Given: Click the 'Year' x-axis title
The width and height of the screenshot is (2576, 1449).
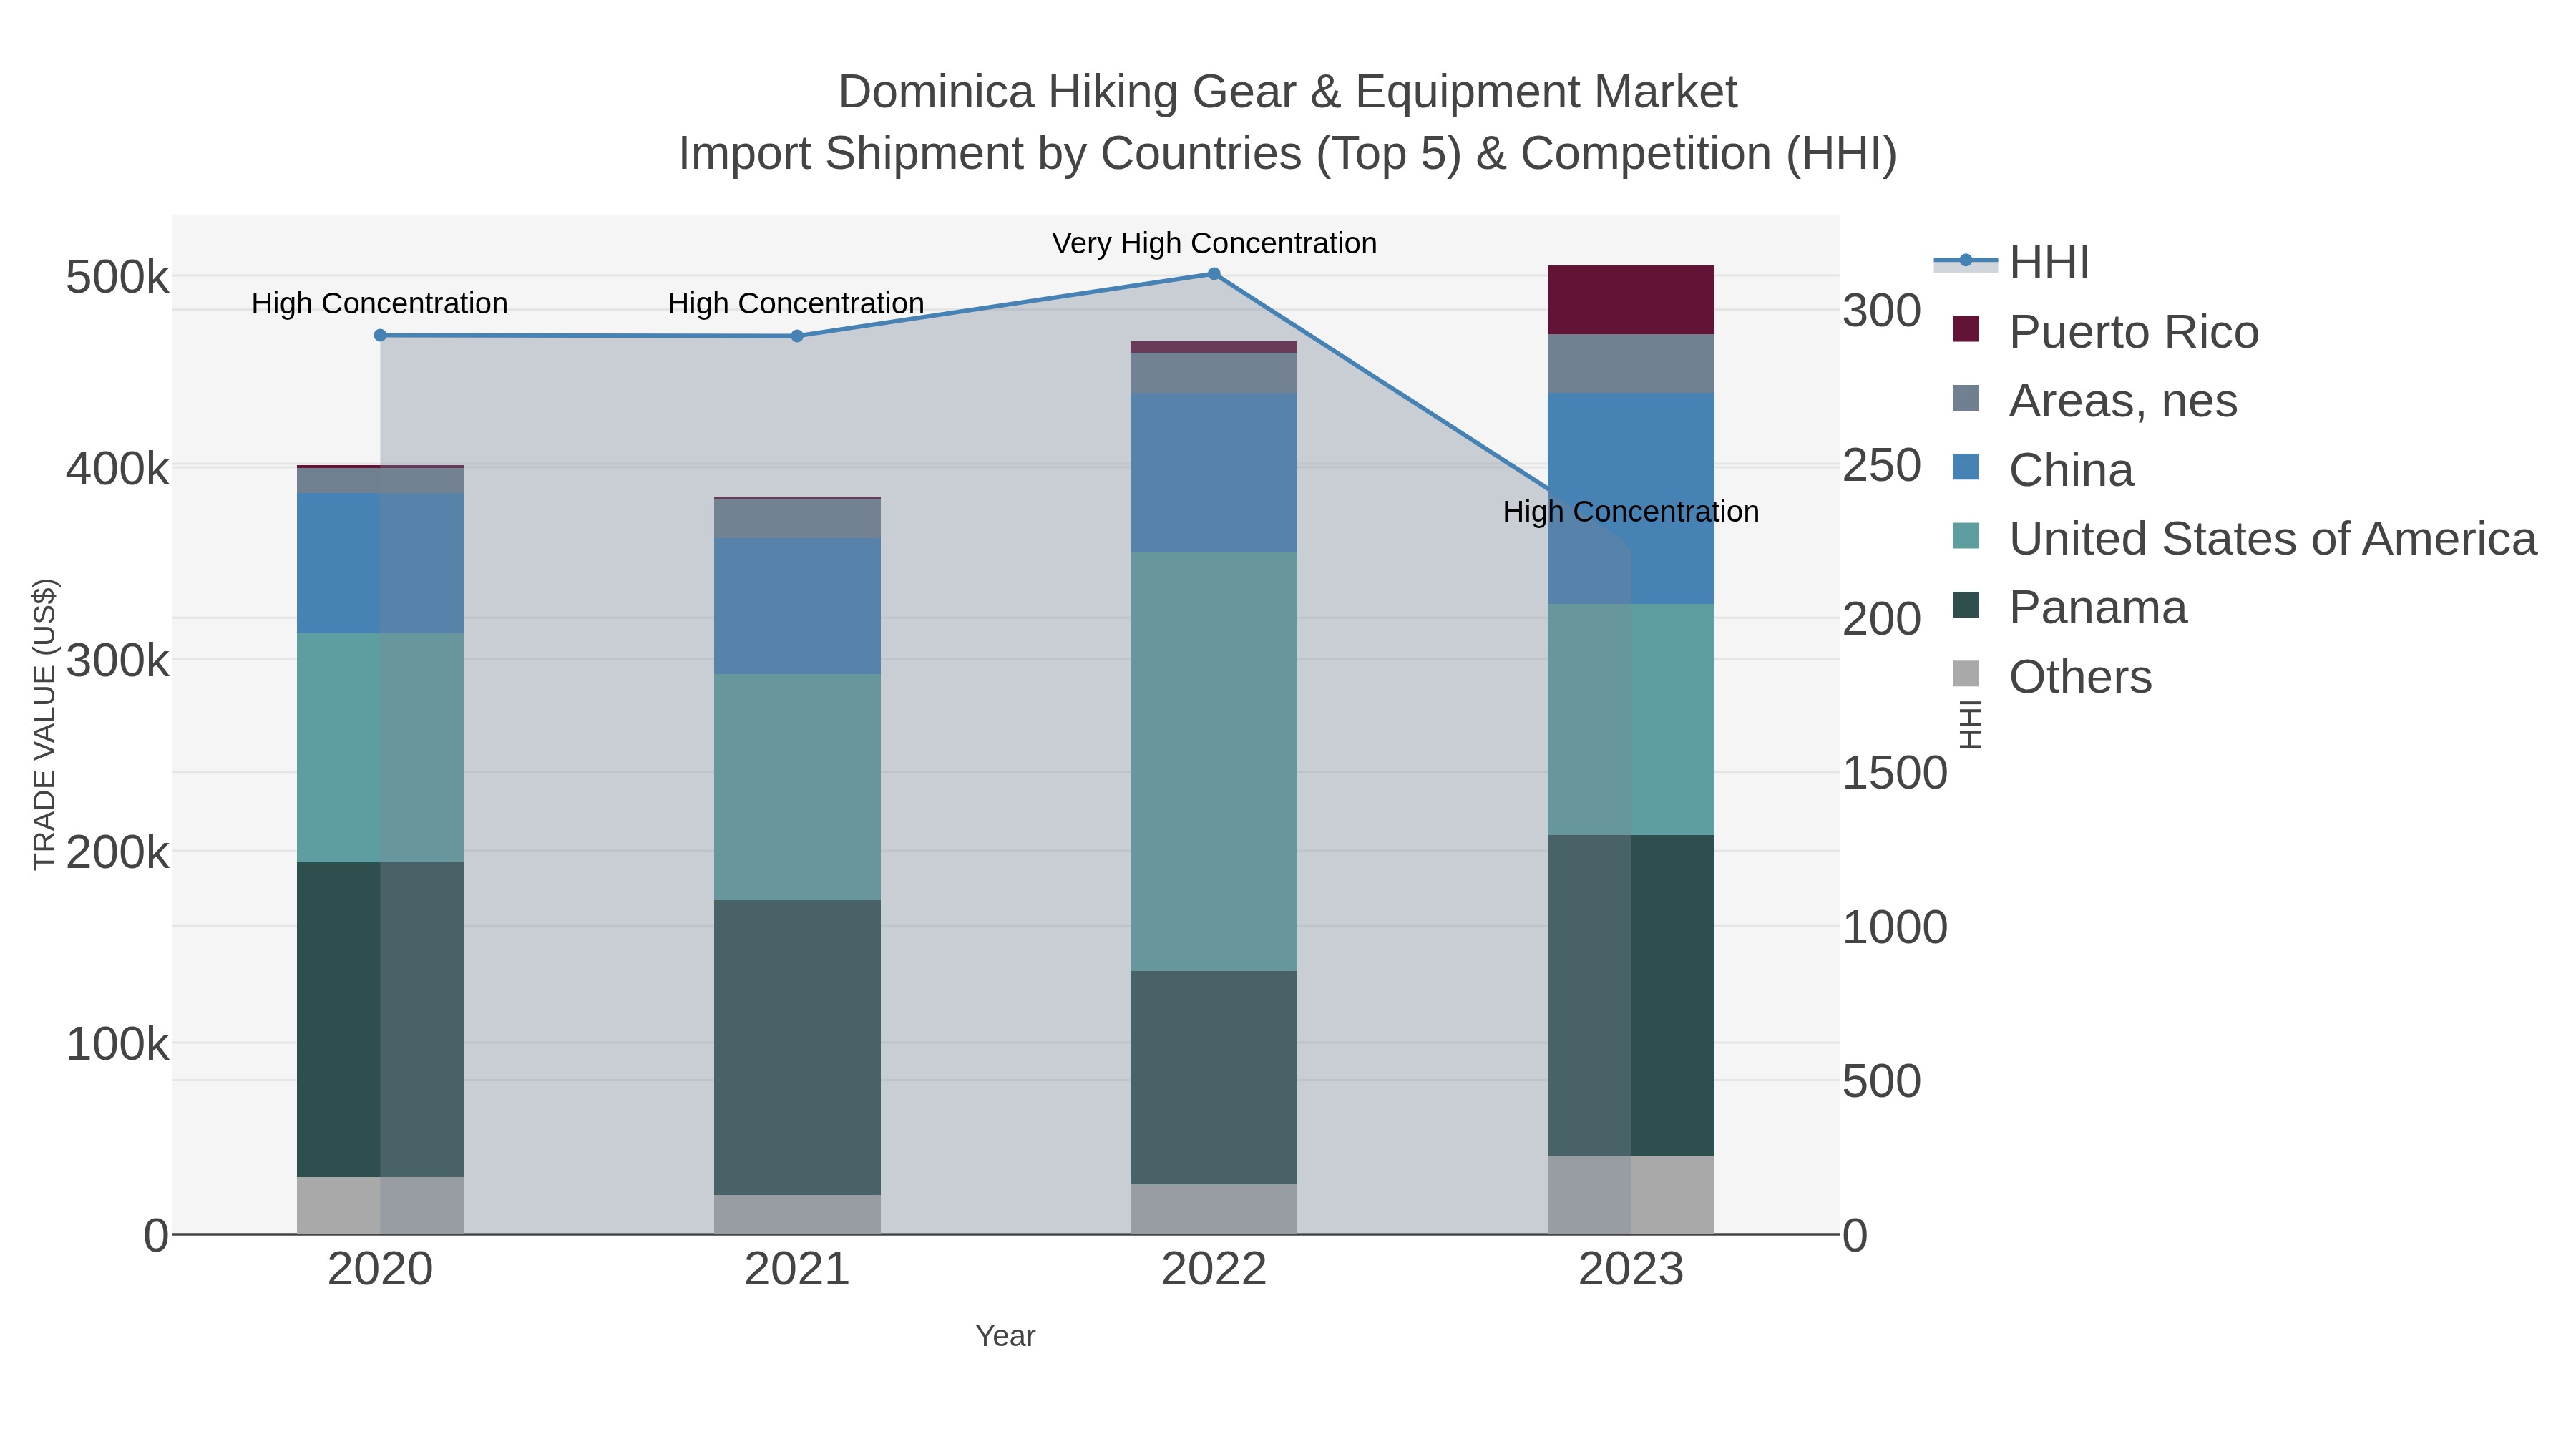Looking at the screenshot, I should point(1005,1336).
